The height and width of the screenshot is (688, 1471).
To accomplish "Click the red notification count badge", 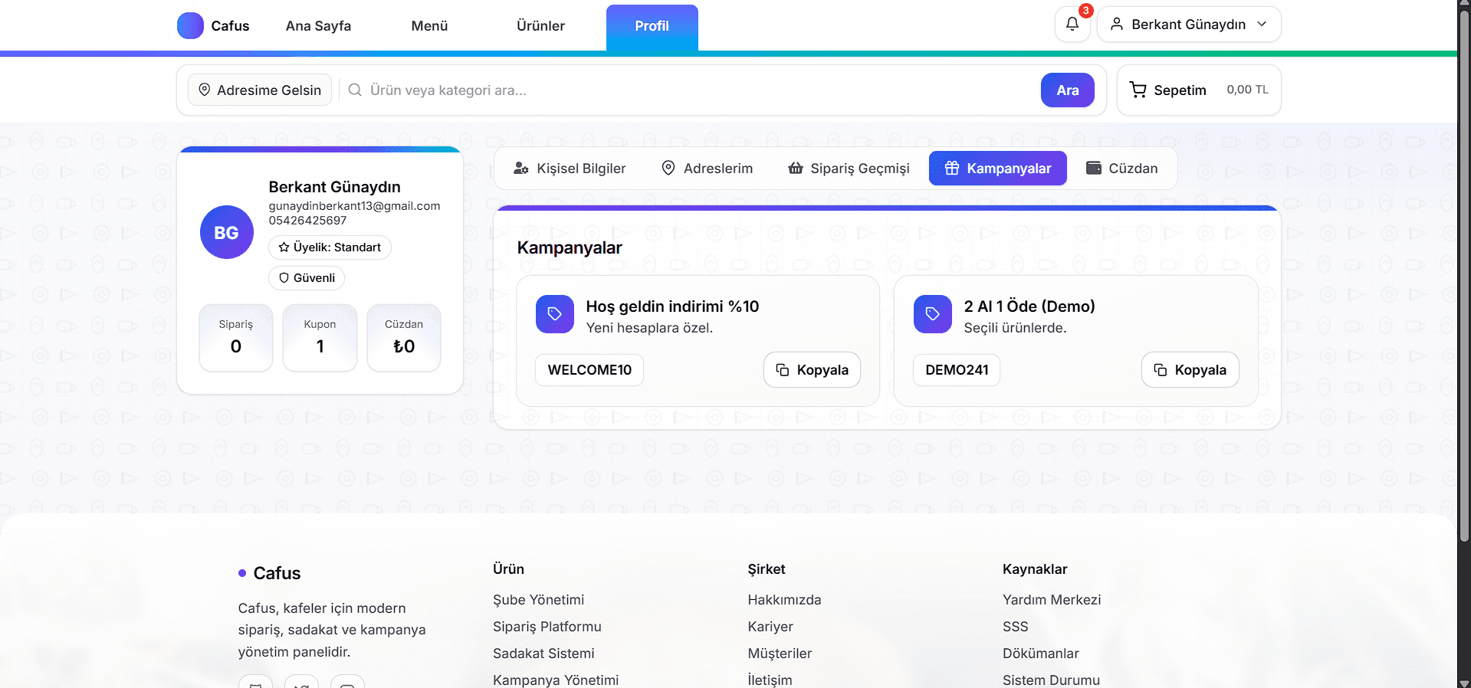I will click(x=1085, y=11).
